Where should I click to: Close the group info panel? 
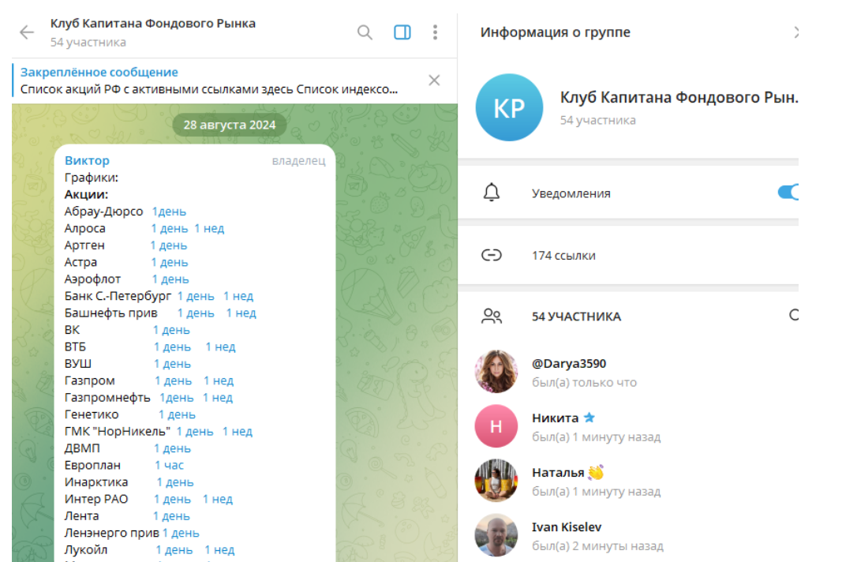coord(795,32)
